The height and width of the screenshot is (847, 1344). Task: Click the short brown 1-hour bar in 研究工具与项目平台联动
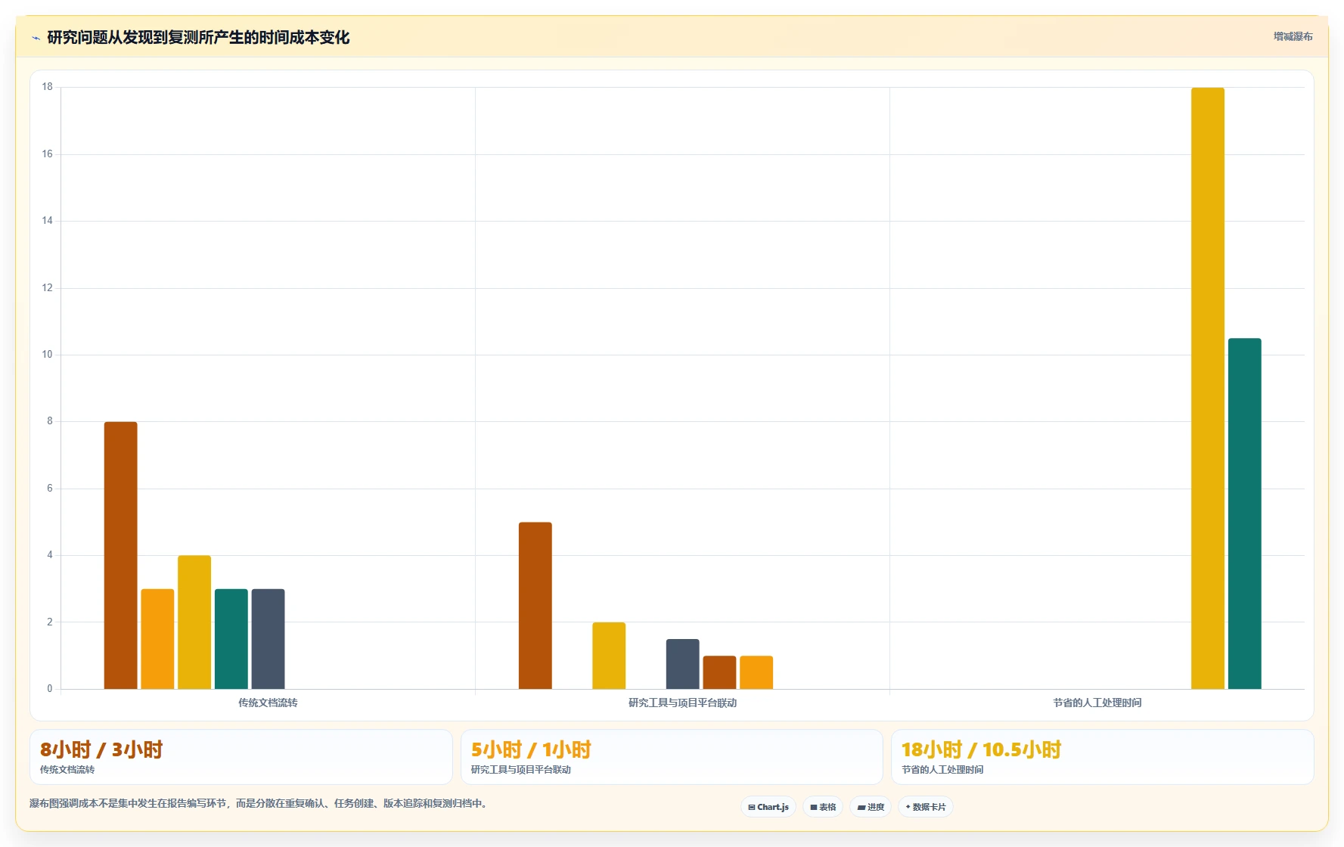[719, 672]
